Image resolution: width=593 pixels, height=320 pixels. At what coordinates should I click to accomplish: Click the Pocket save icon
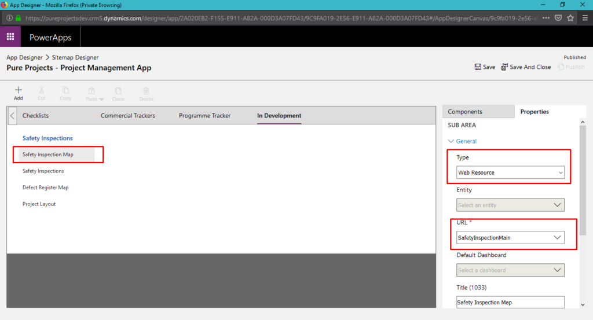point(558,18)
